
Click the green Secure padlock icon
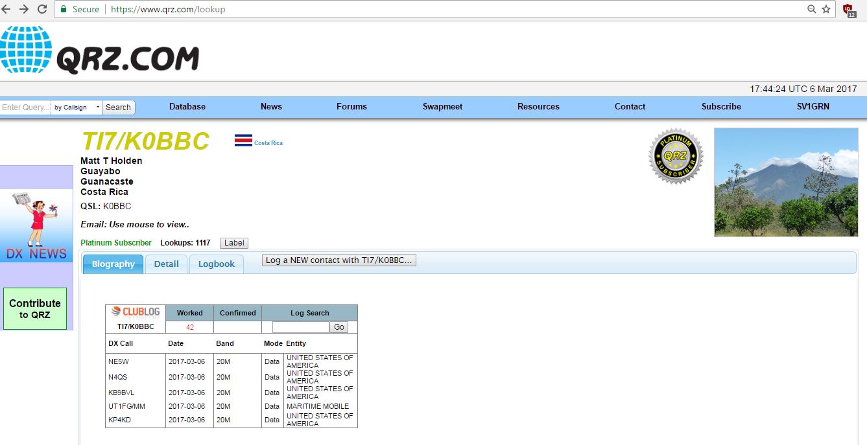tap(64, 9)
